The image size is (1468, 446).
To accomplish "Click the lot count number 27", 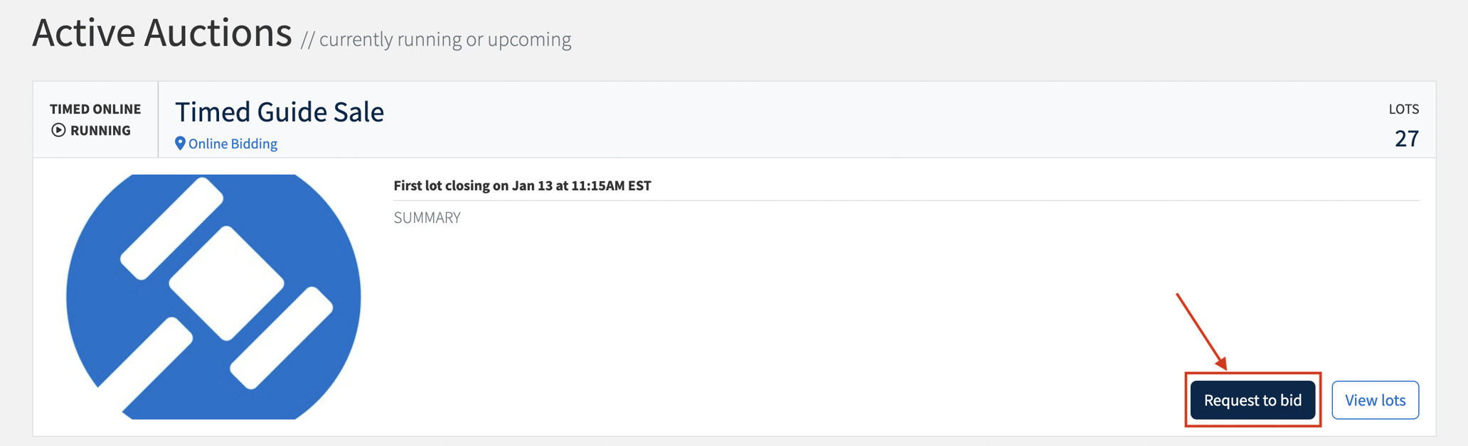I will point(1406,138).
